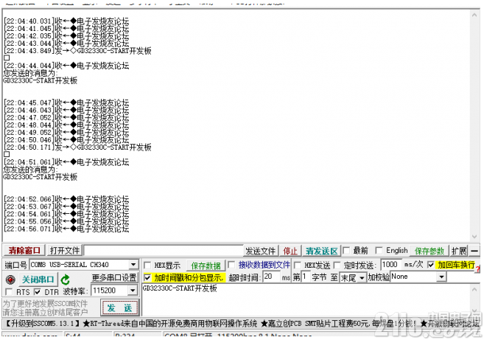Screen dimensions: 484x340
Task: Click log line with timestamp 22:04:43.849
Action: (78, 51)
